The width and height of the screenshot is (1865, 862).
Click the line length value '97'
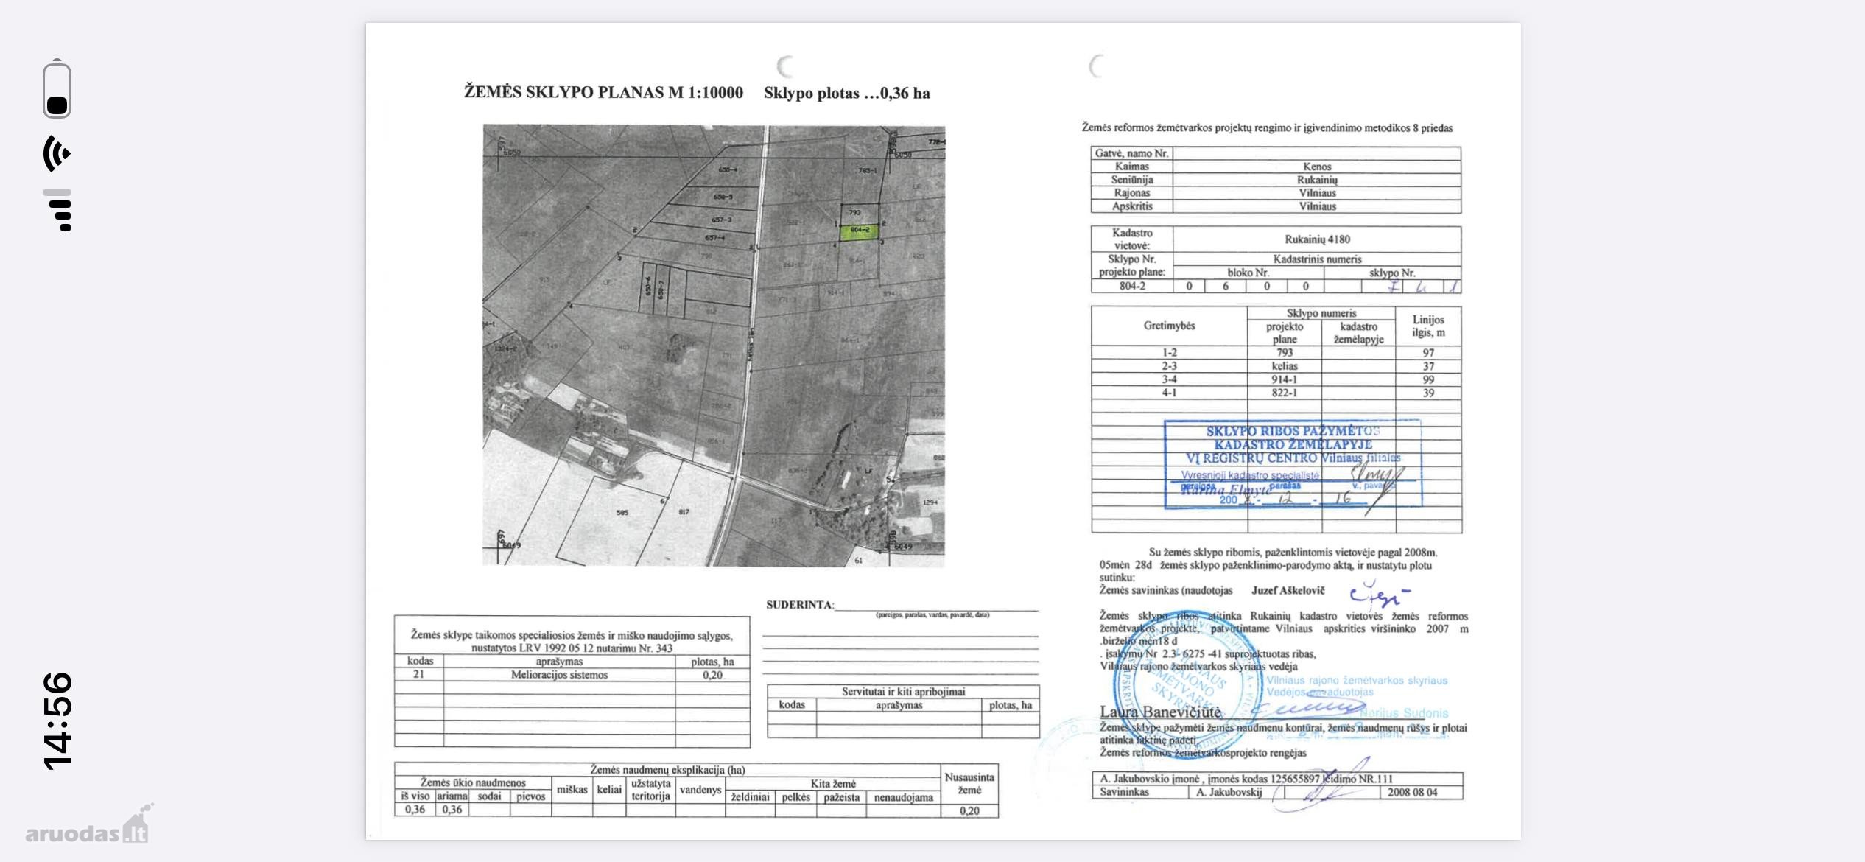pyautogui.click(x=1428, y=353)
